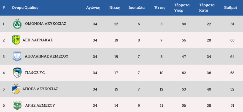Sort by the Νίκες column header
Screen dimensions: 243x112
point(115,8)
